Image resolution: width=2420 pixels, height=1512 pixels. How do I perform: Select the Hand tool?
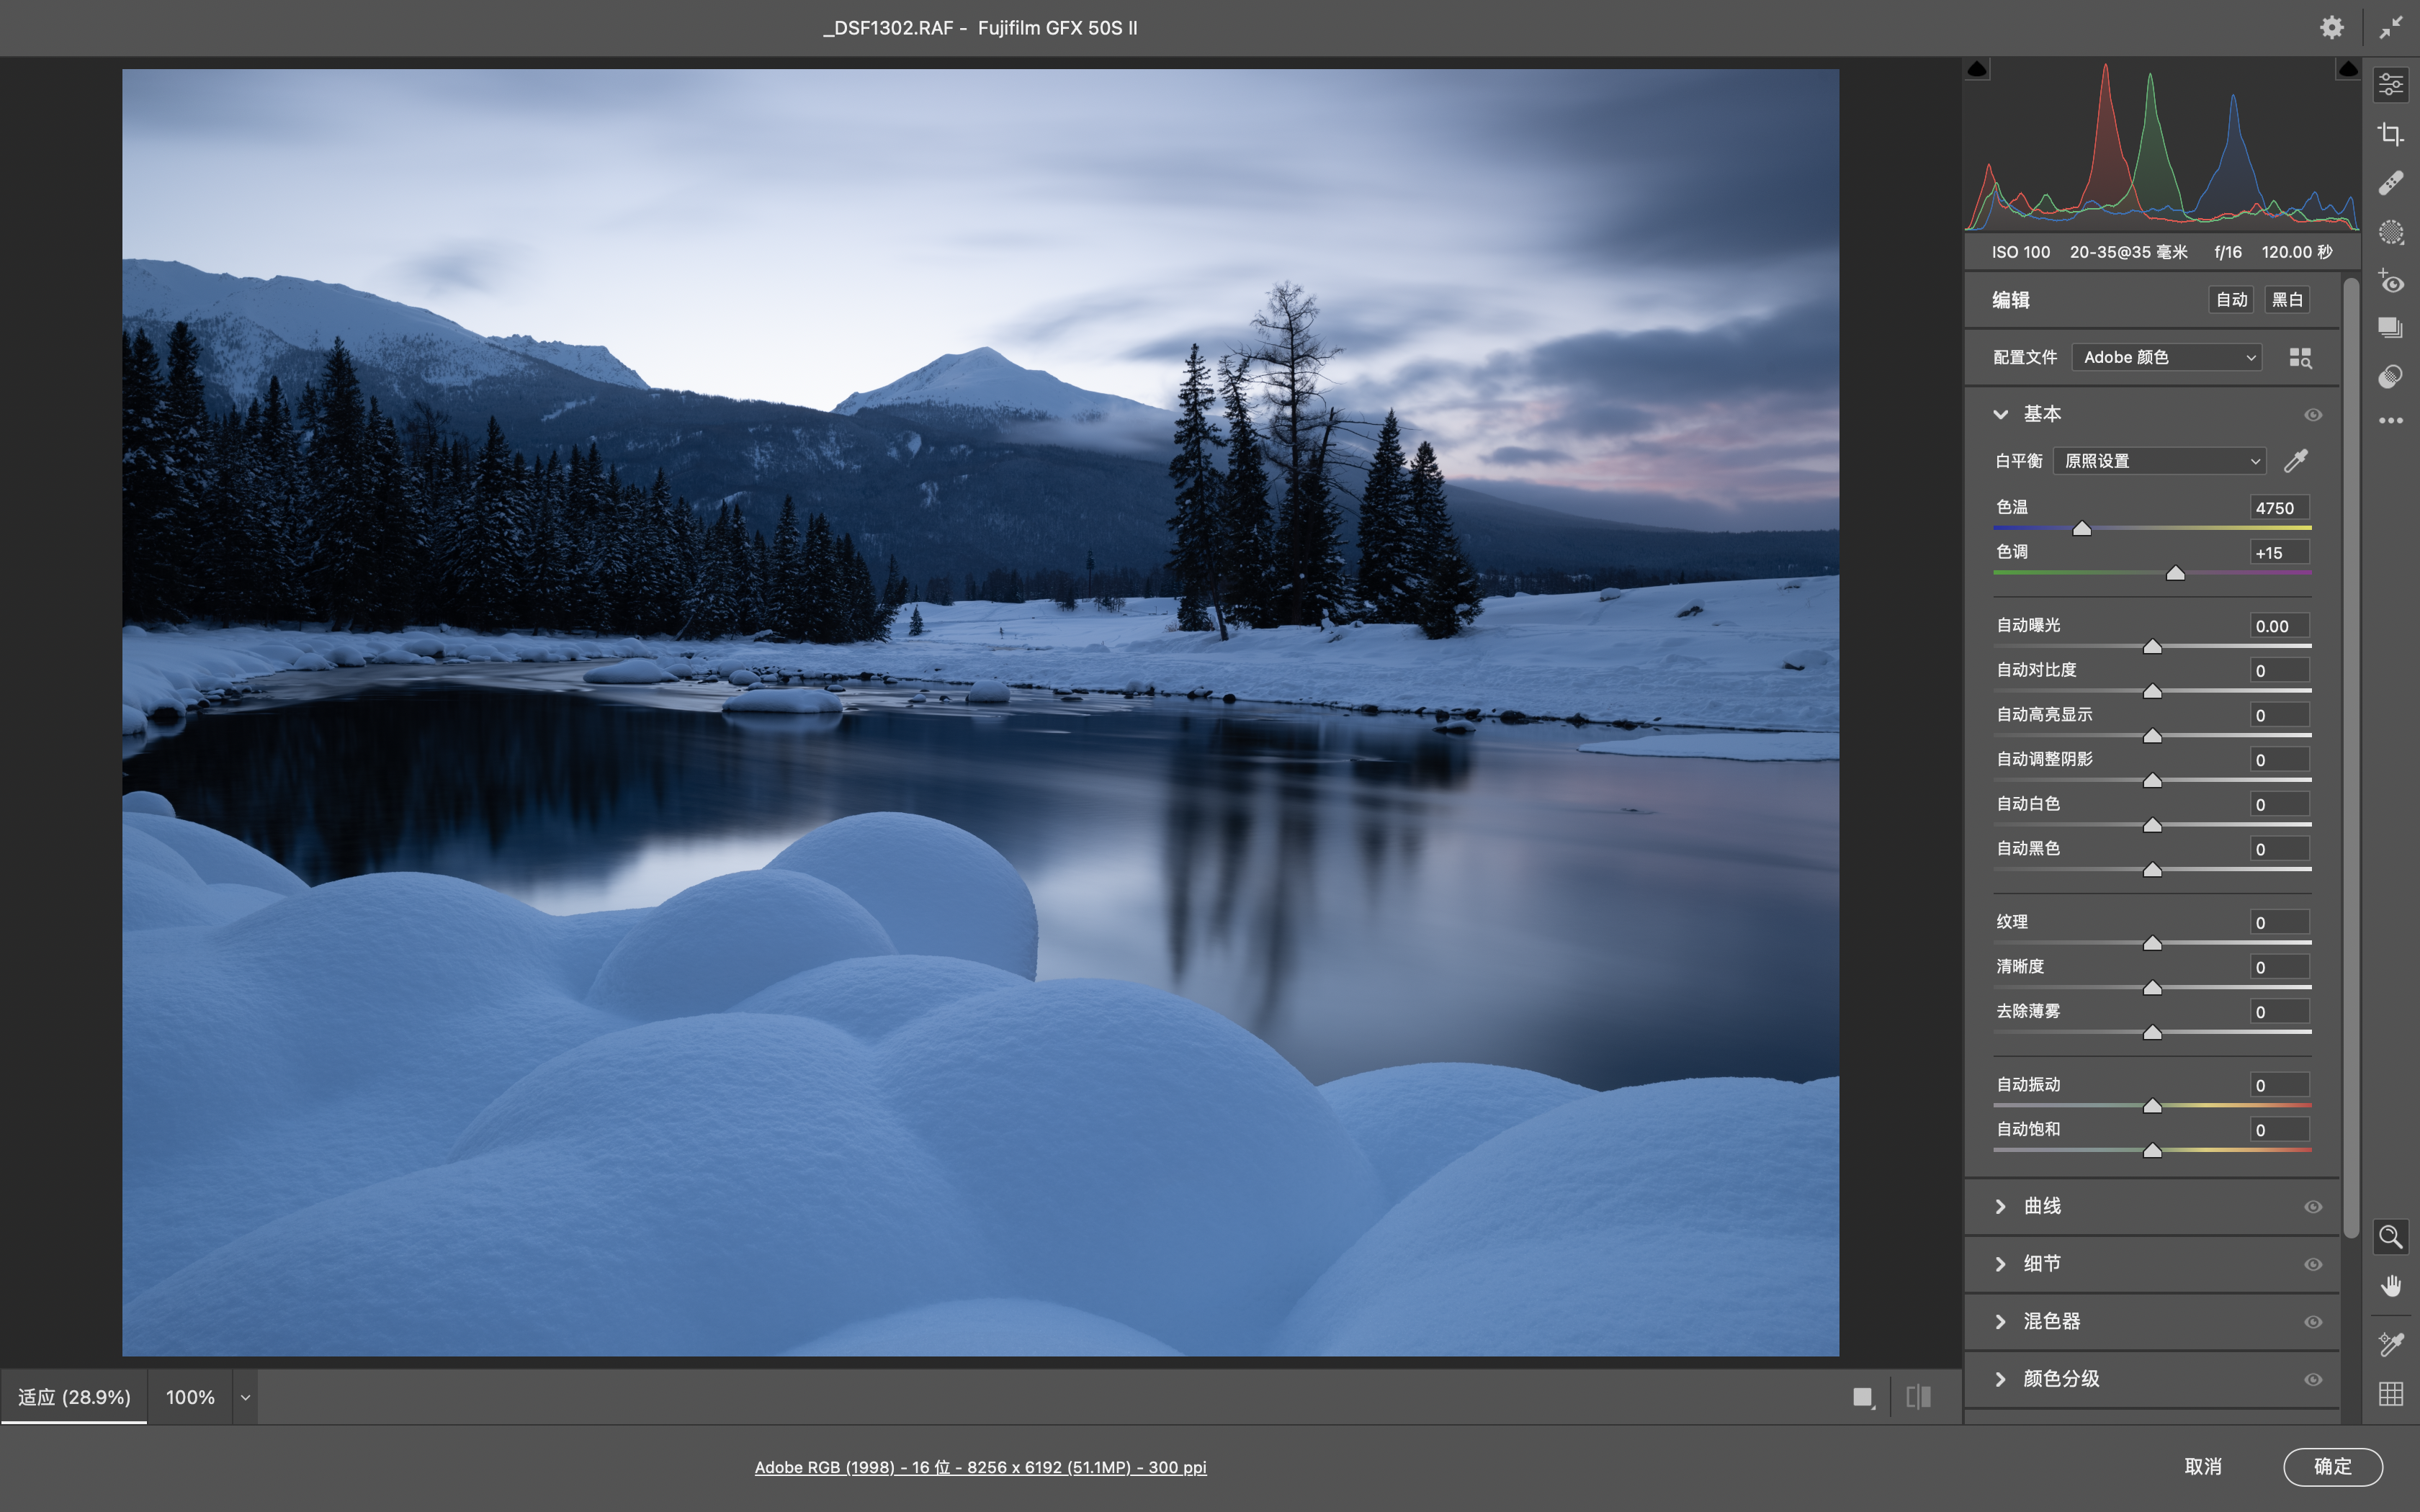[x=2391, y=1286]
